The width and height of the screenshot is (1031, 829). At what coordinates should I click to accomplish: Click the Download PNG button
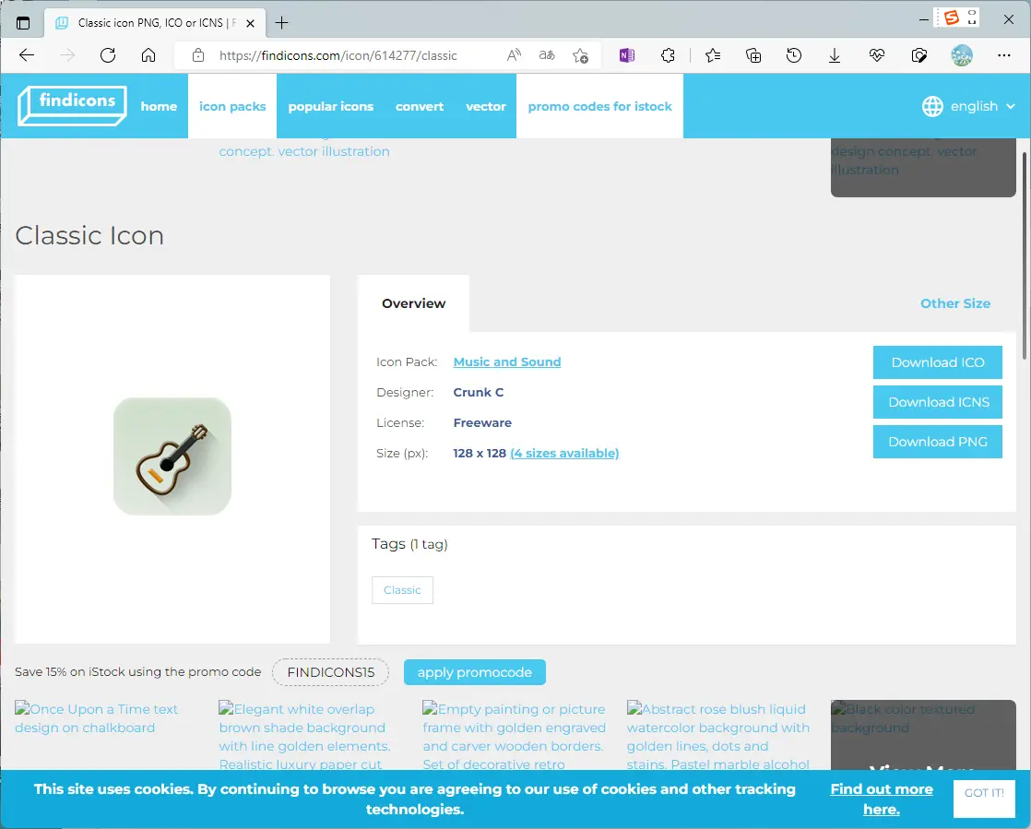(937, 442)
